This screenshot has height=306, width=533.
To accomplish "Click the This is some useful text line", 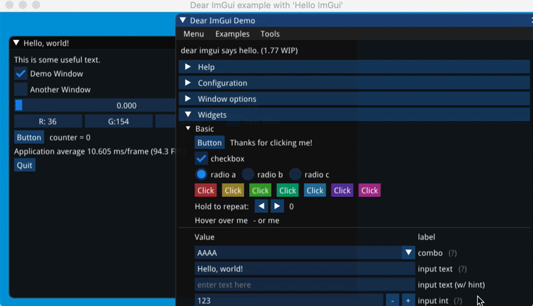I will (57, 60).
